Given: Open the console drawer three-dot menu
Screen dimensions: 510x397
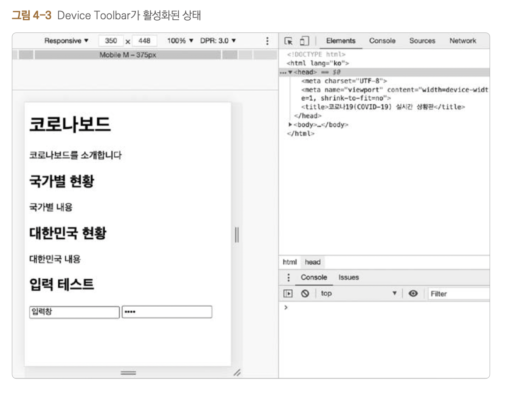Looking at the screenshot, I should [288, 277].
